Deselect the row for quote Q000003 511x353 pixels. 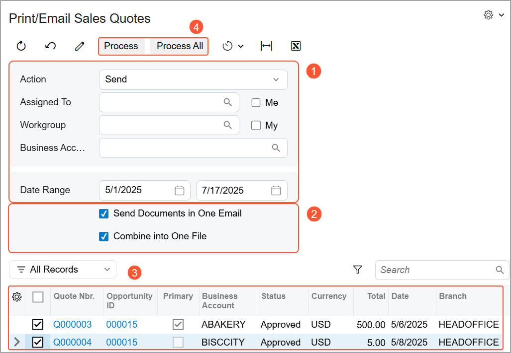tap(38, 325)
